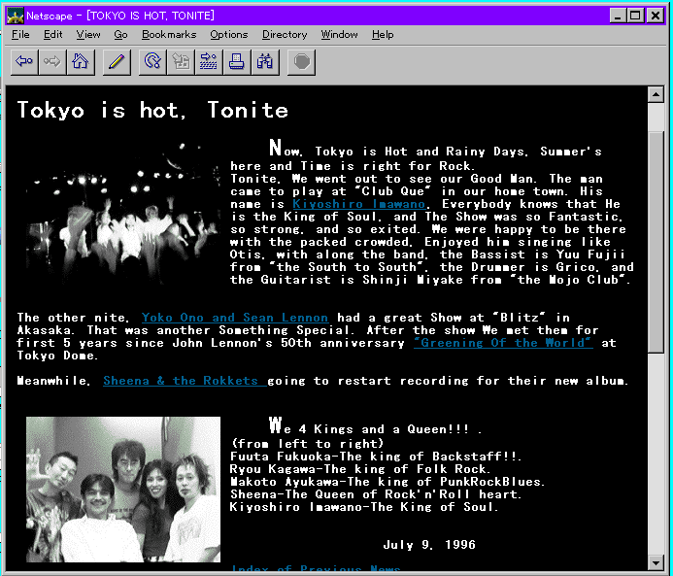This screenshot has width=673, height=576.
Task: Print the page with the printer icon
Action: click(x=237, y=62)
